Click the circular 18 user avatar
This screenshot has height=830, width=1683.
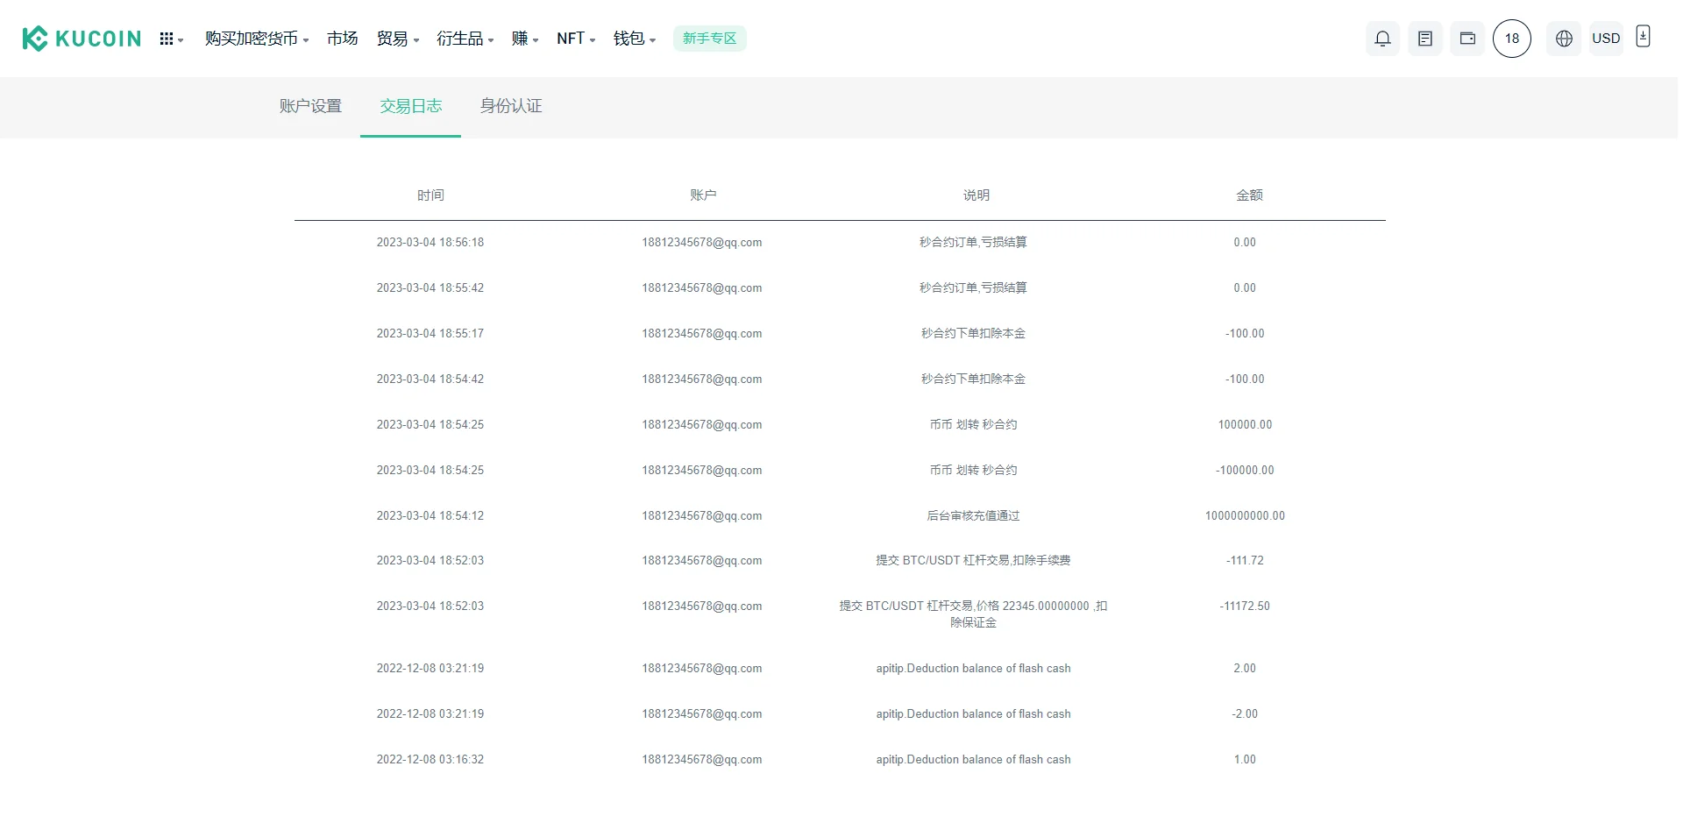[1511, 39]
